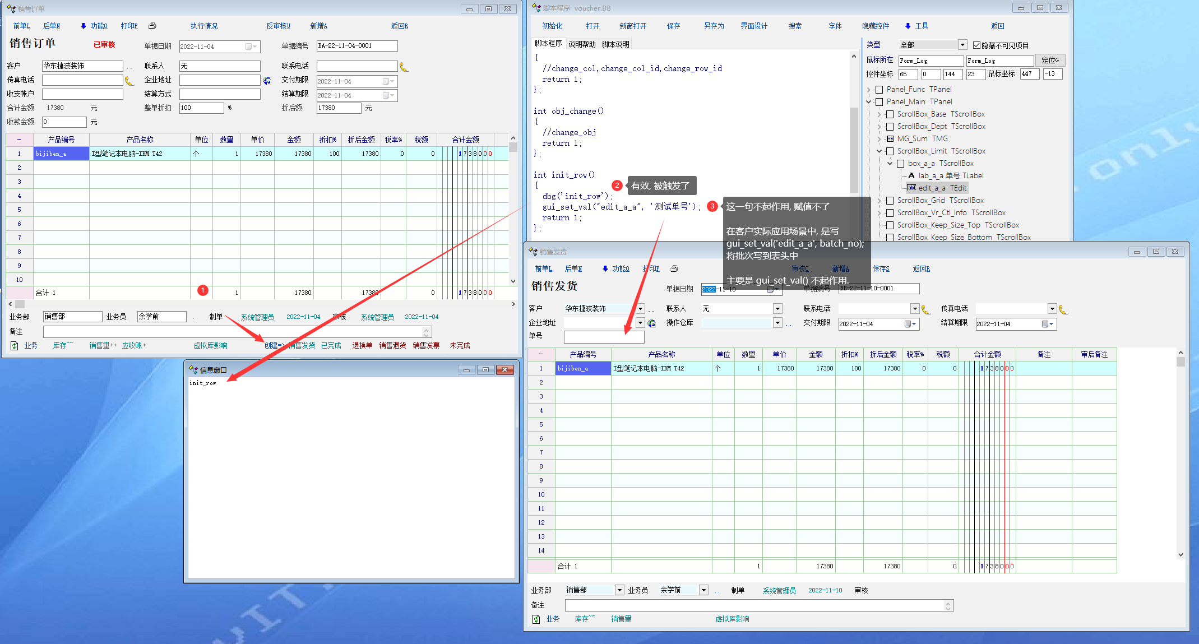Image resolution: width=1199 pixels, height=644 pixels.
Task: Check the ScrollBox_Grid TScrollBox checkbox
Action: point(890,201)
